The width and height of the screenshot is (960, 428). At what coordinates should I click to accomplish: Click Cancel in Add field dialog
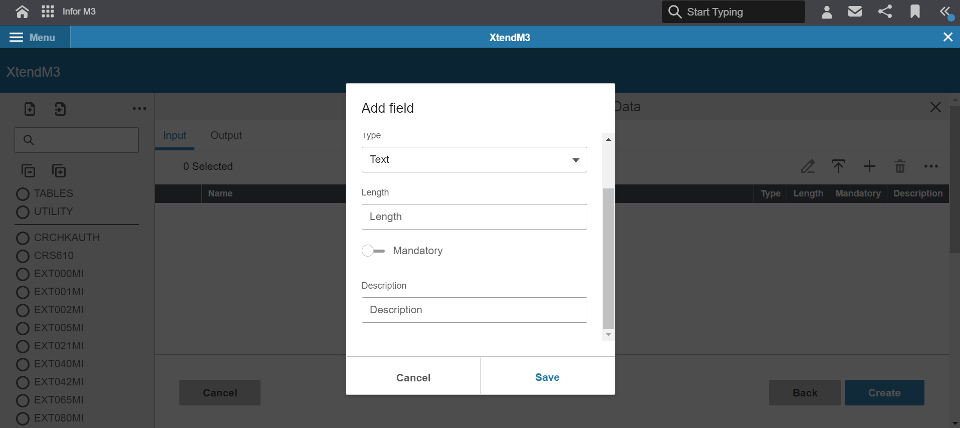(x=413, y=377)
